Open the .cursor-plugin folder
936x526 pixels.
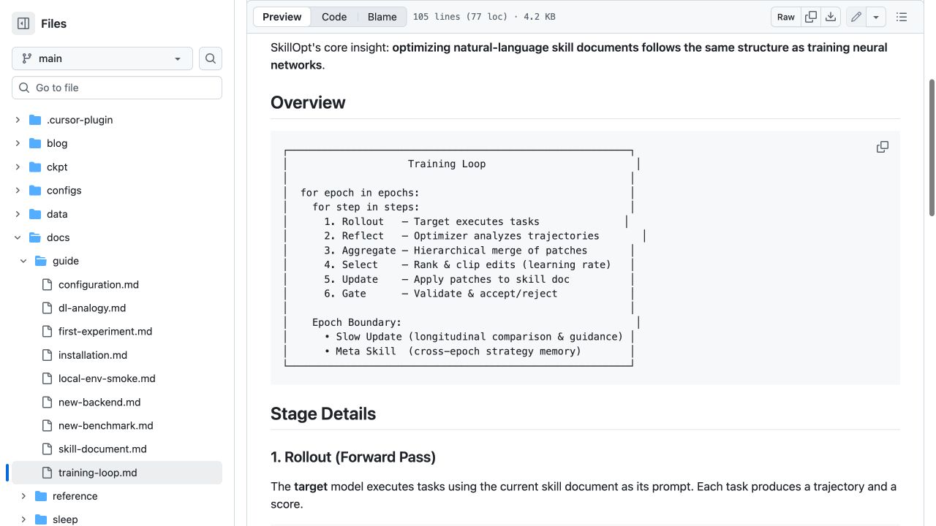coord(80,120)
